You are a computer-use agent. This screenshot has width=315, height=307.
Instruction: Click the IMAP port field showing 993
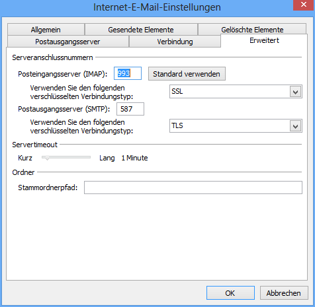point(128,73)
